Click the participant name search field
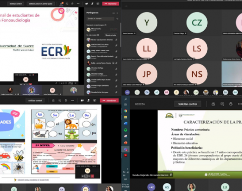 pyautogui.click(x=100, y=19)
